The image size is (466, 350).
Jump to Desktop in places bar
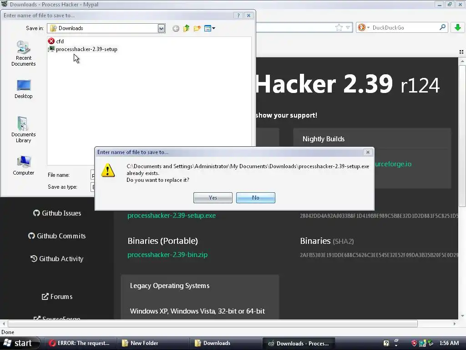24,89
